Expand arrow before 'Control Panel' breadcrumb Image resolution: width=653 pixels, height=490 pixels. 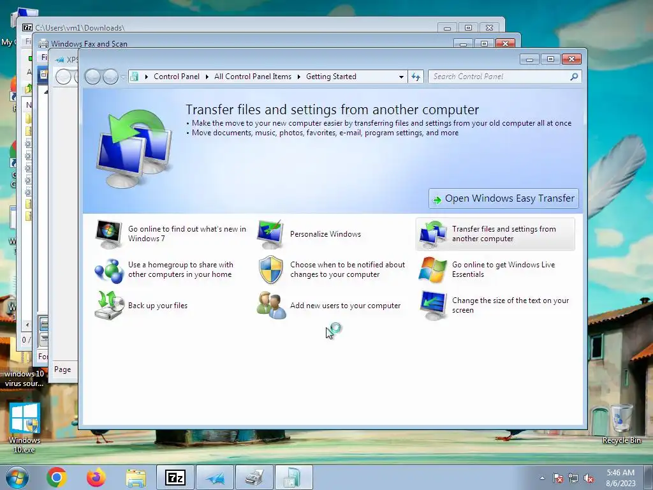[x=146, y=77]
